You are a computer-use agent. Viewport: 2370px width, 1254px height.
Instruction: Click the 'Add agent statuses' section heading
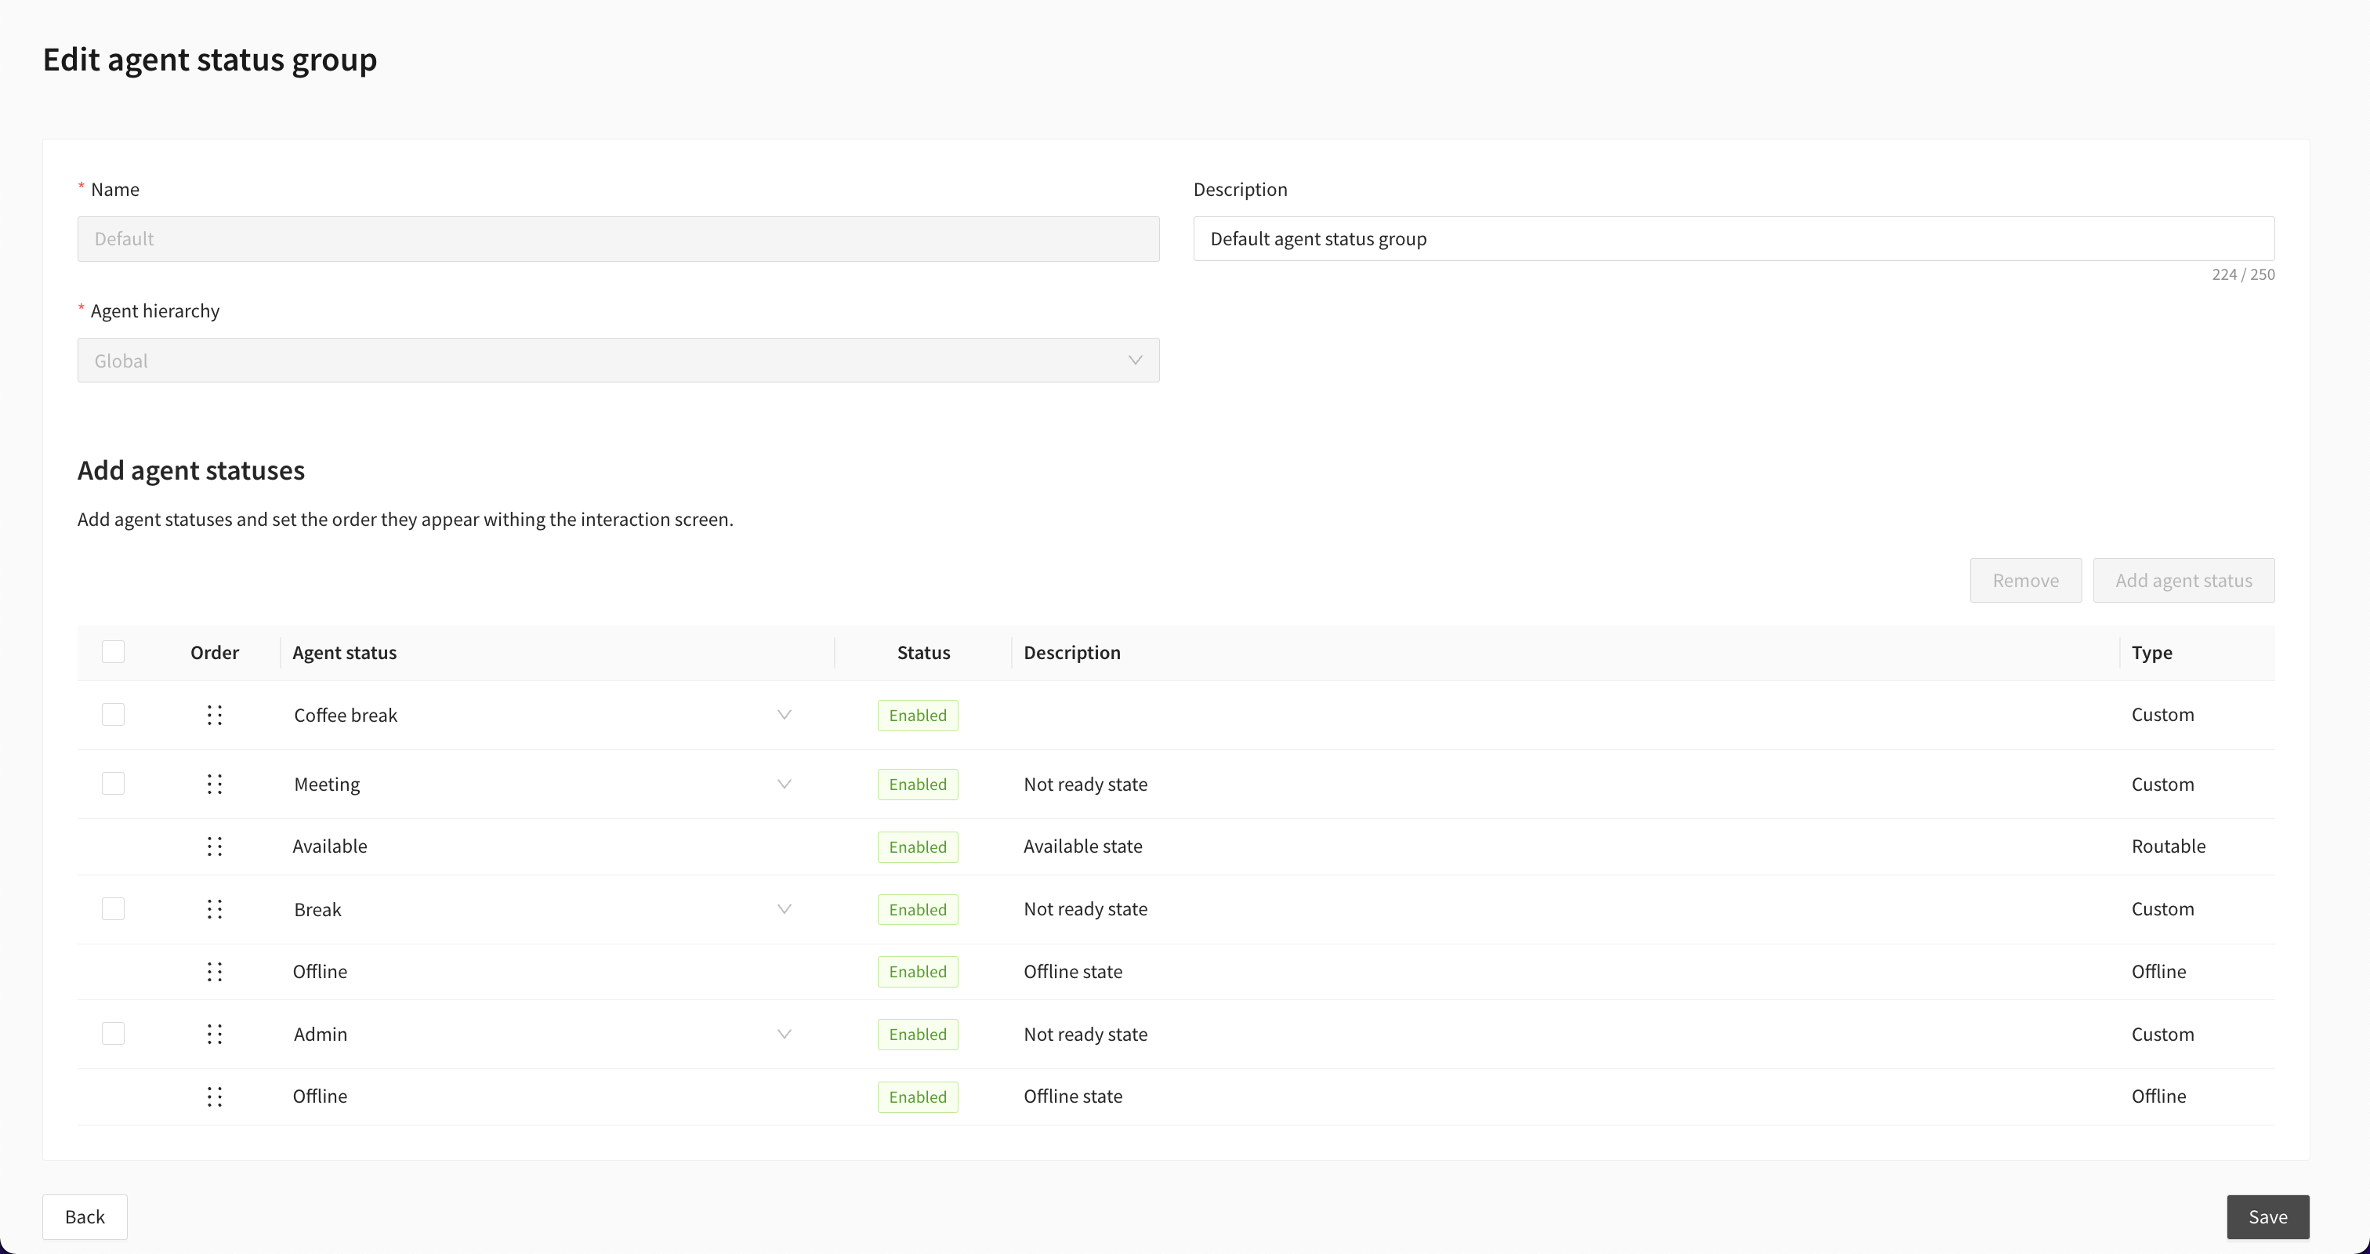tap(190, 470)
